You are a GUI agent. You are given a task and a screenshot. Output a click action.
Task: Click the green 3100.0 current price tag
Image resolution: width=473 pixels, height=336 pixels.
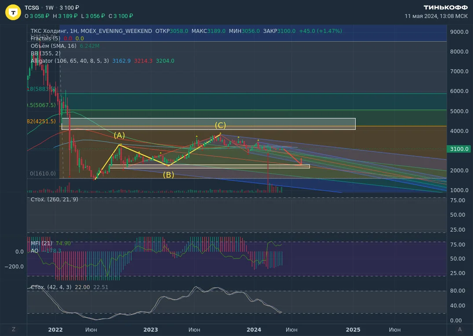pos(459,149)
